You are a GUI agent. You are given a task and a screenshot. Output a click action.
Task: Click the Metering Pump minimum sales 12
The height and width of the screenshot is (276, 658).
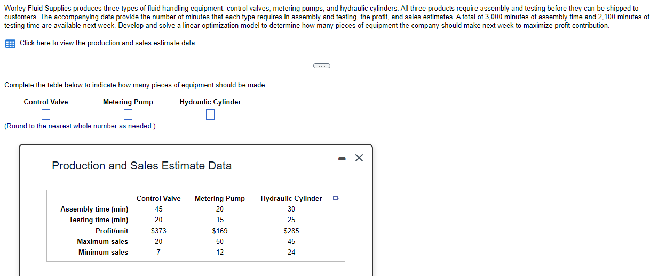220,253
